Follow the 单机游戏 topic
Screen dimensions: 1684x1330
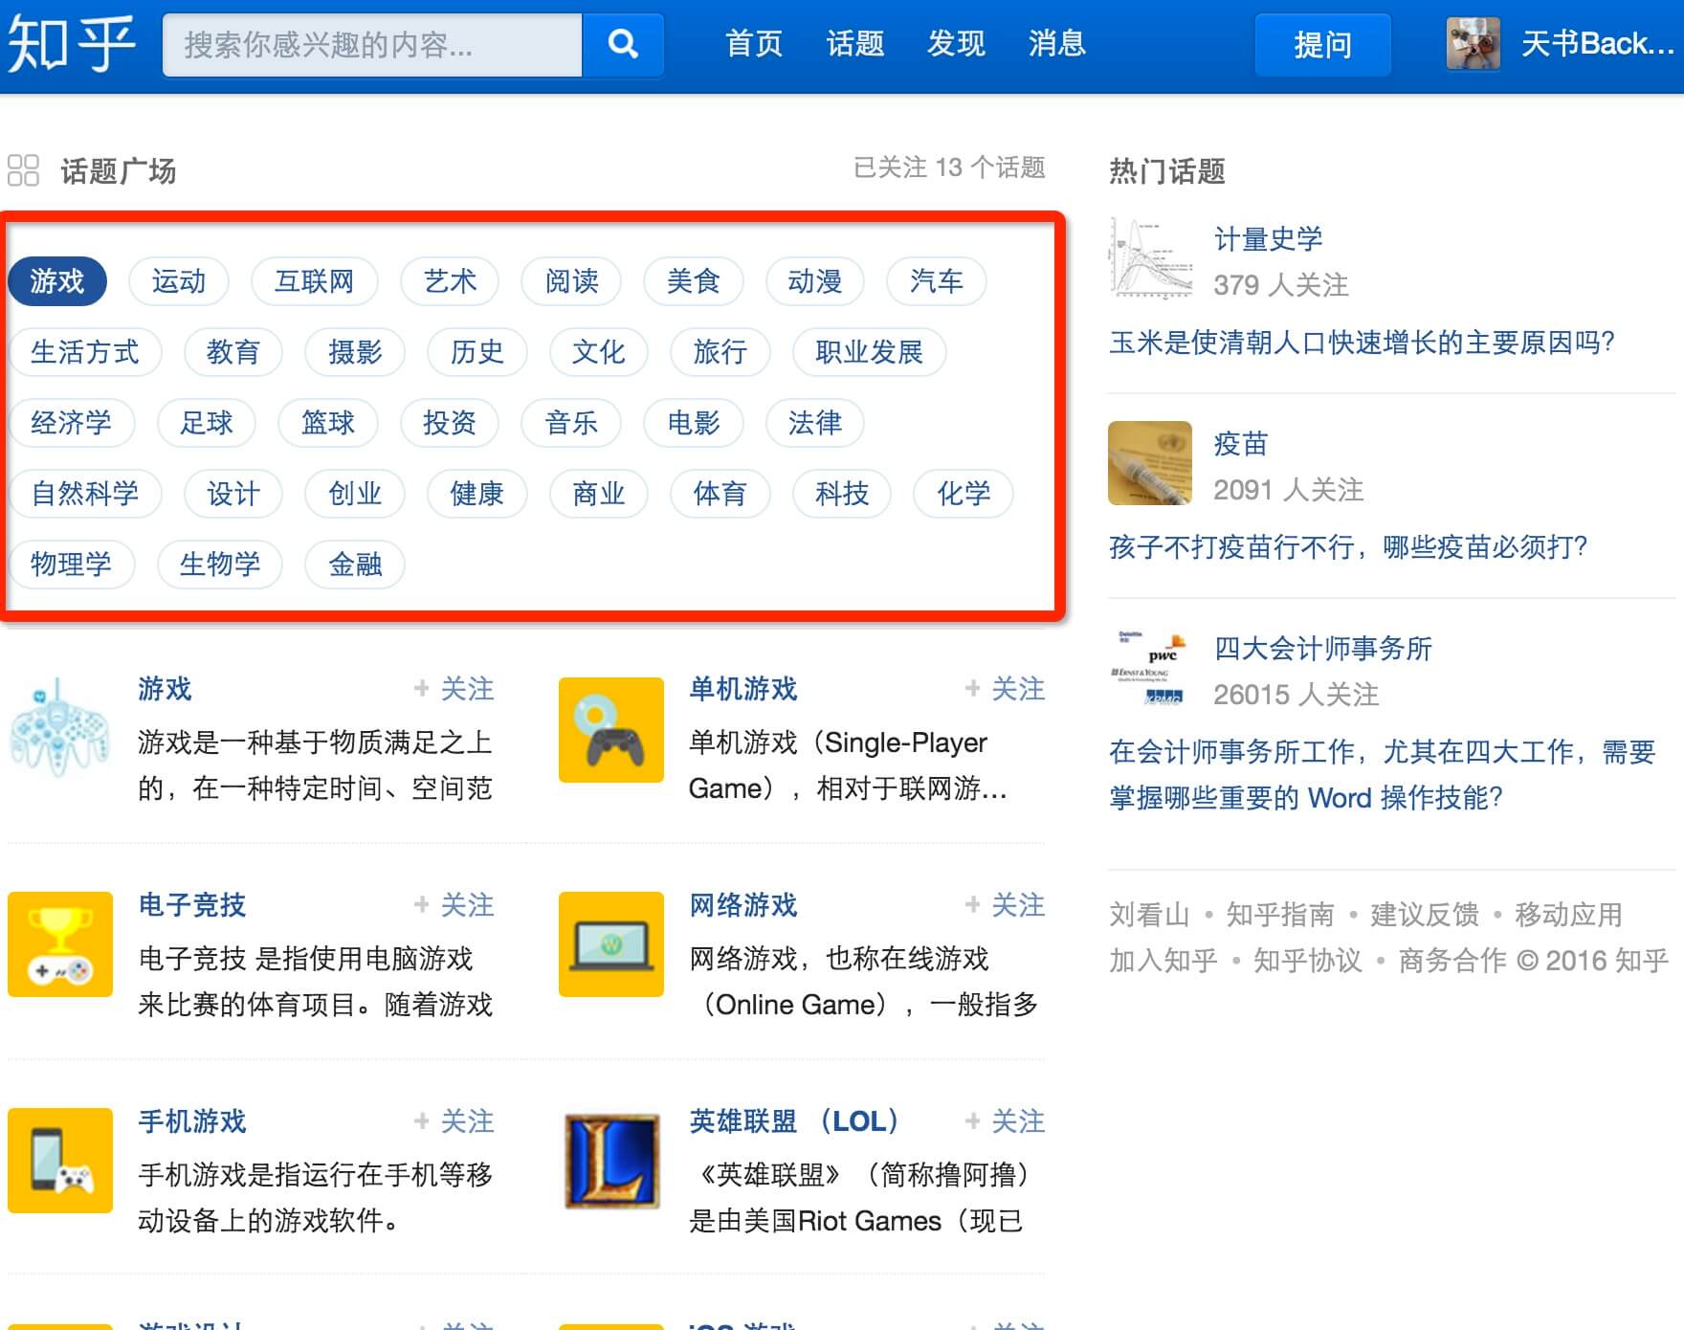click(1005, 689)
